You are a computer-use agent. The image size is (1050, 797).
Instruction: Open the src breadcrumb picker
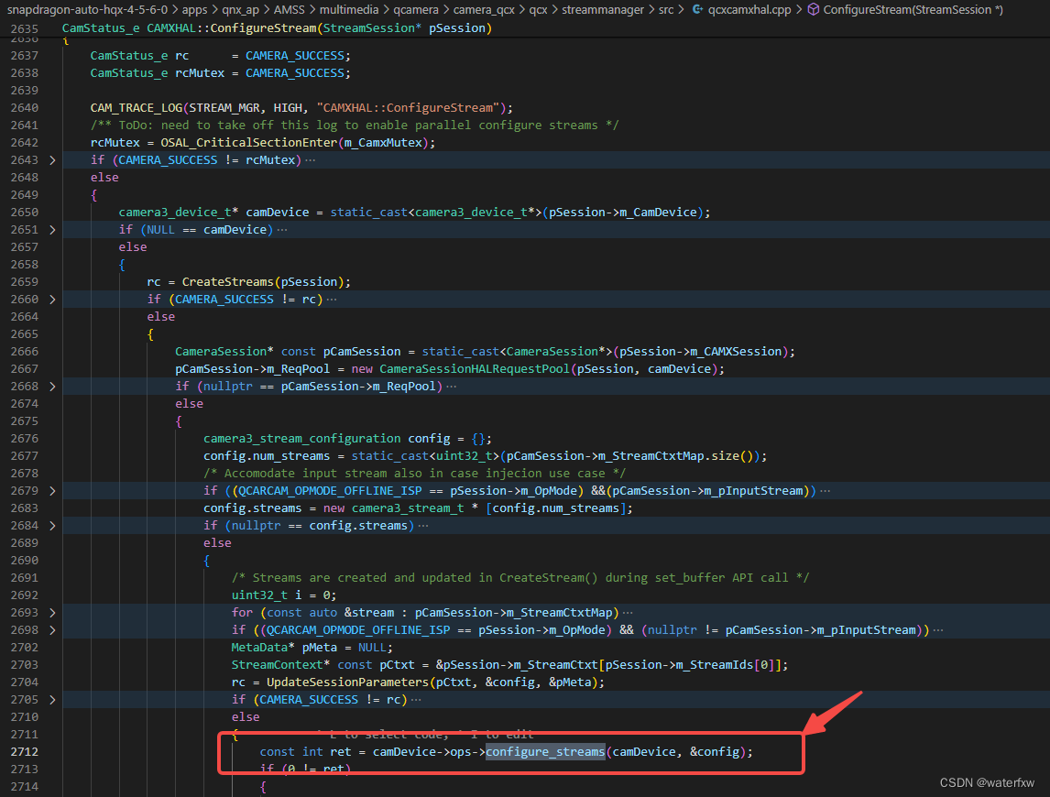point(665,9)
